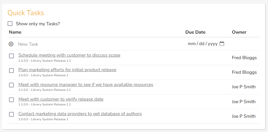Click the Quick Tasks heading
Viewport: 268px width, 132px height.
coord(26,13)
